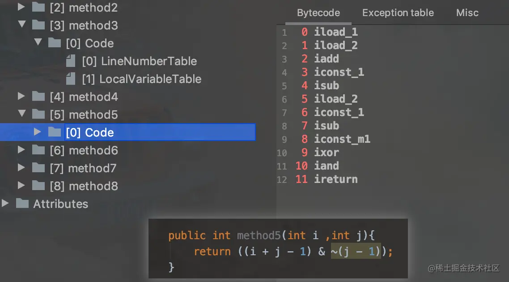Expand the [6] method6 node

[21, 149]
